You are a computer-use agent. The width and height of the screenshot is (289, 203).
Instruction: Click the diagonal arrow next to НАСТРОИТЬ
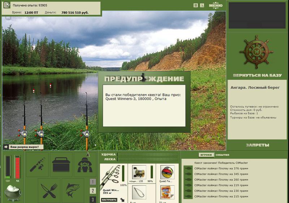(122, 200)
